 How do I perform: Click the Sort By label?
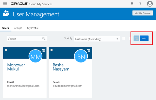coord(68,38)
